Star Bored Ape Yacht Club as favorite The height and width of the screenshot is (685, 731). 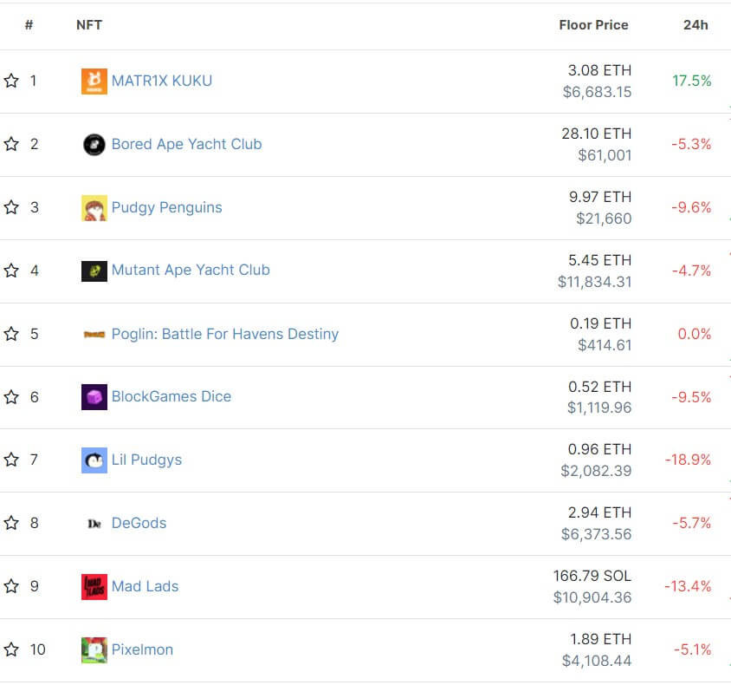click(x=11, y=145)
